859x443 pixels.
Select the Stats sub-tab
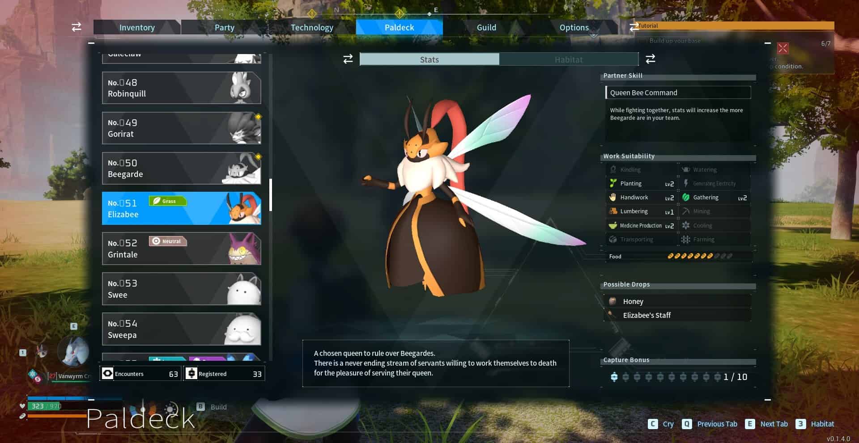coord(429,59)
